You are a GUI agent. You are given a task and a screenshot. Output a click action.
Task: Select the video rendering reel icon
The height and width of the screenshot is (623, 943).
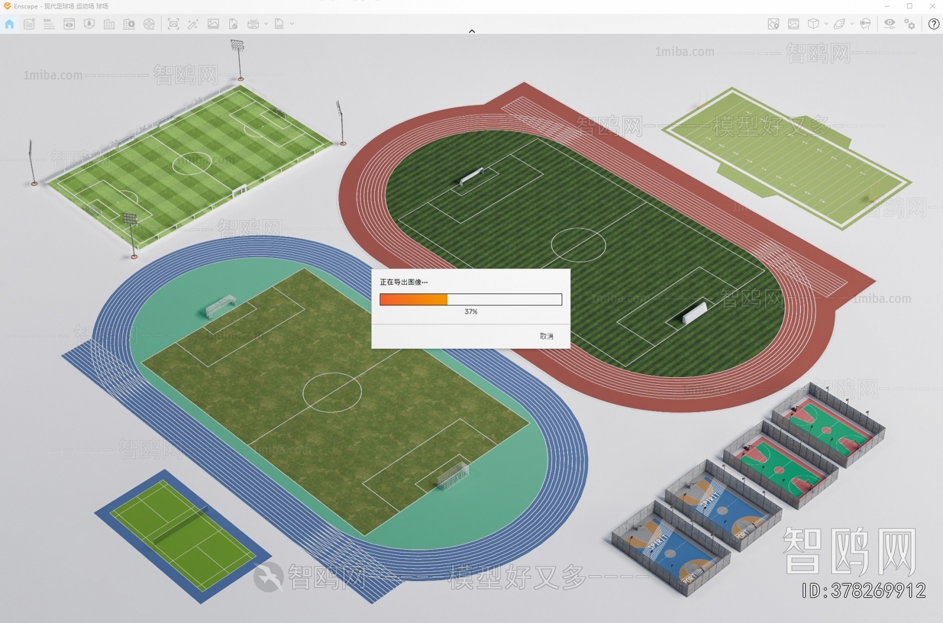[149, 24]
